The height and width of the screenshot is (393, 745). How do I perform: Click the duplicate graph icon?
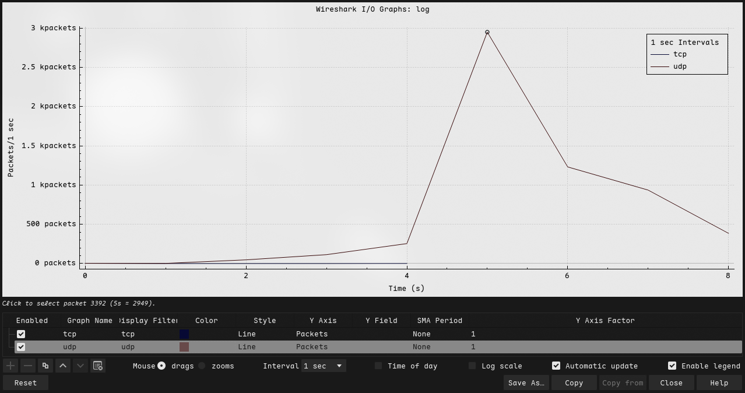(x=45, y=366)
